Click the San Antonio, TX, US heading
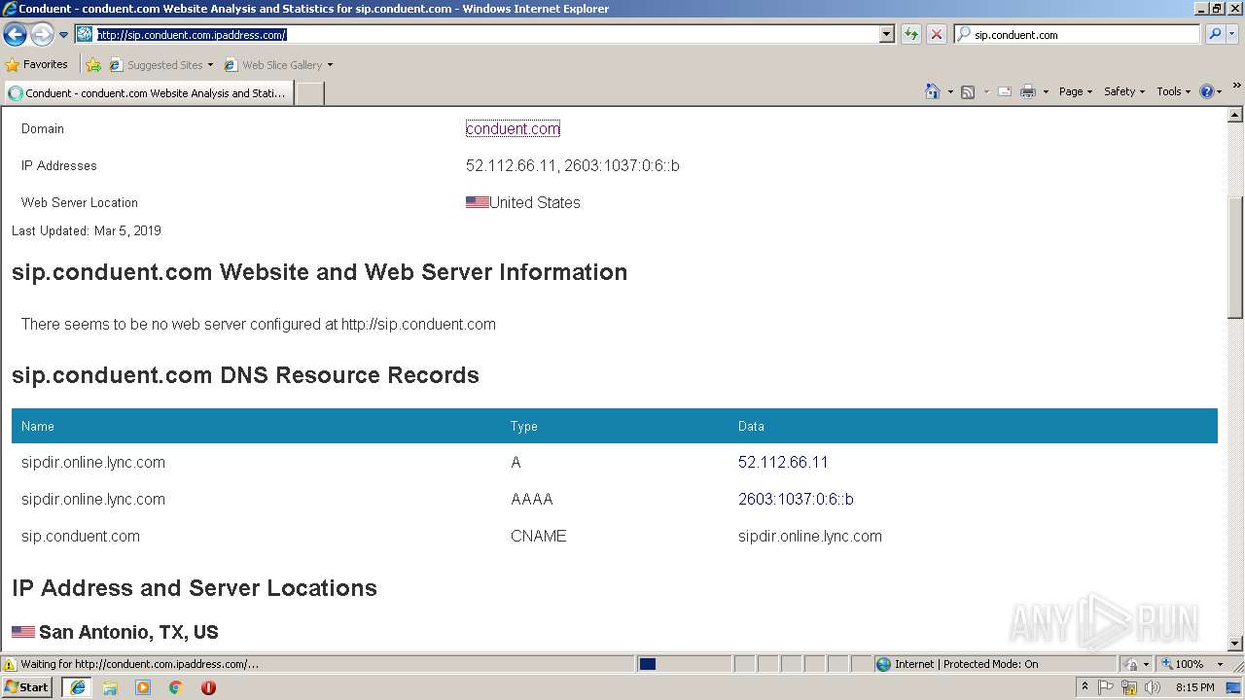1245x700 pixels. tap(128, 632)
